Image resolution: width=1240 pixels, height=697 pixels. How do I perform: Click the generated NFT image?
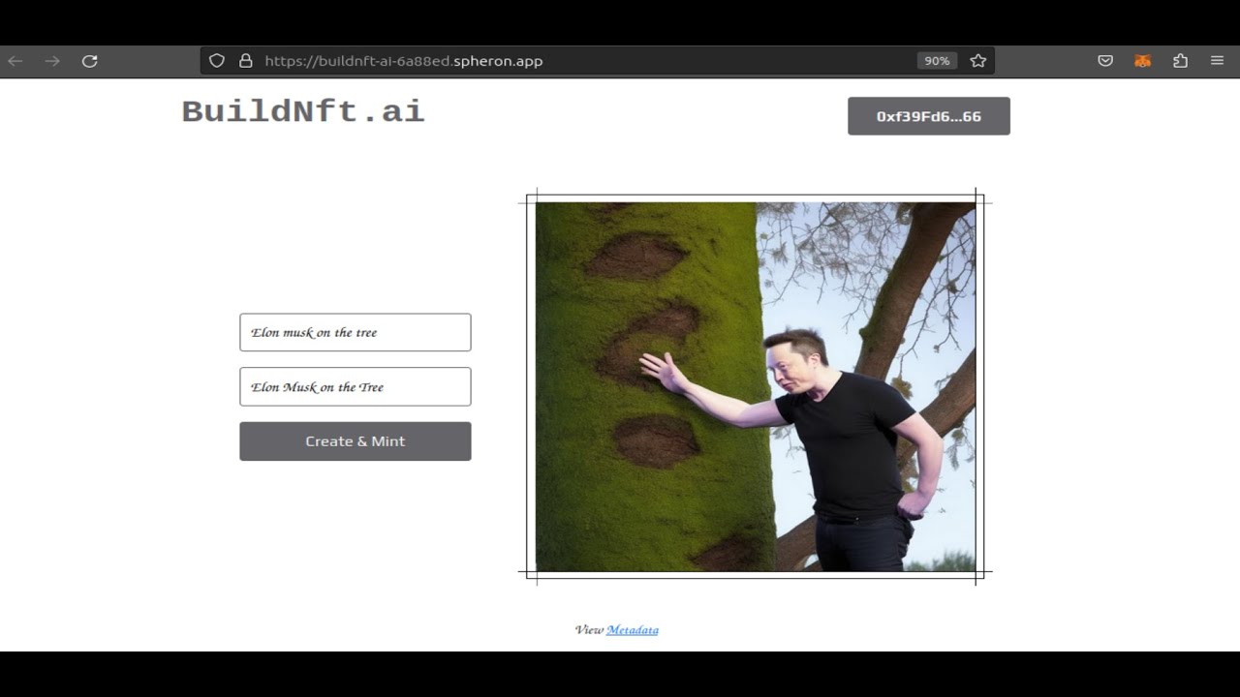click(756, 386)
